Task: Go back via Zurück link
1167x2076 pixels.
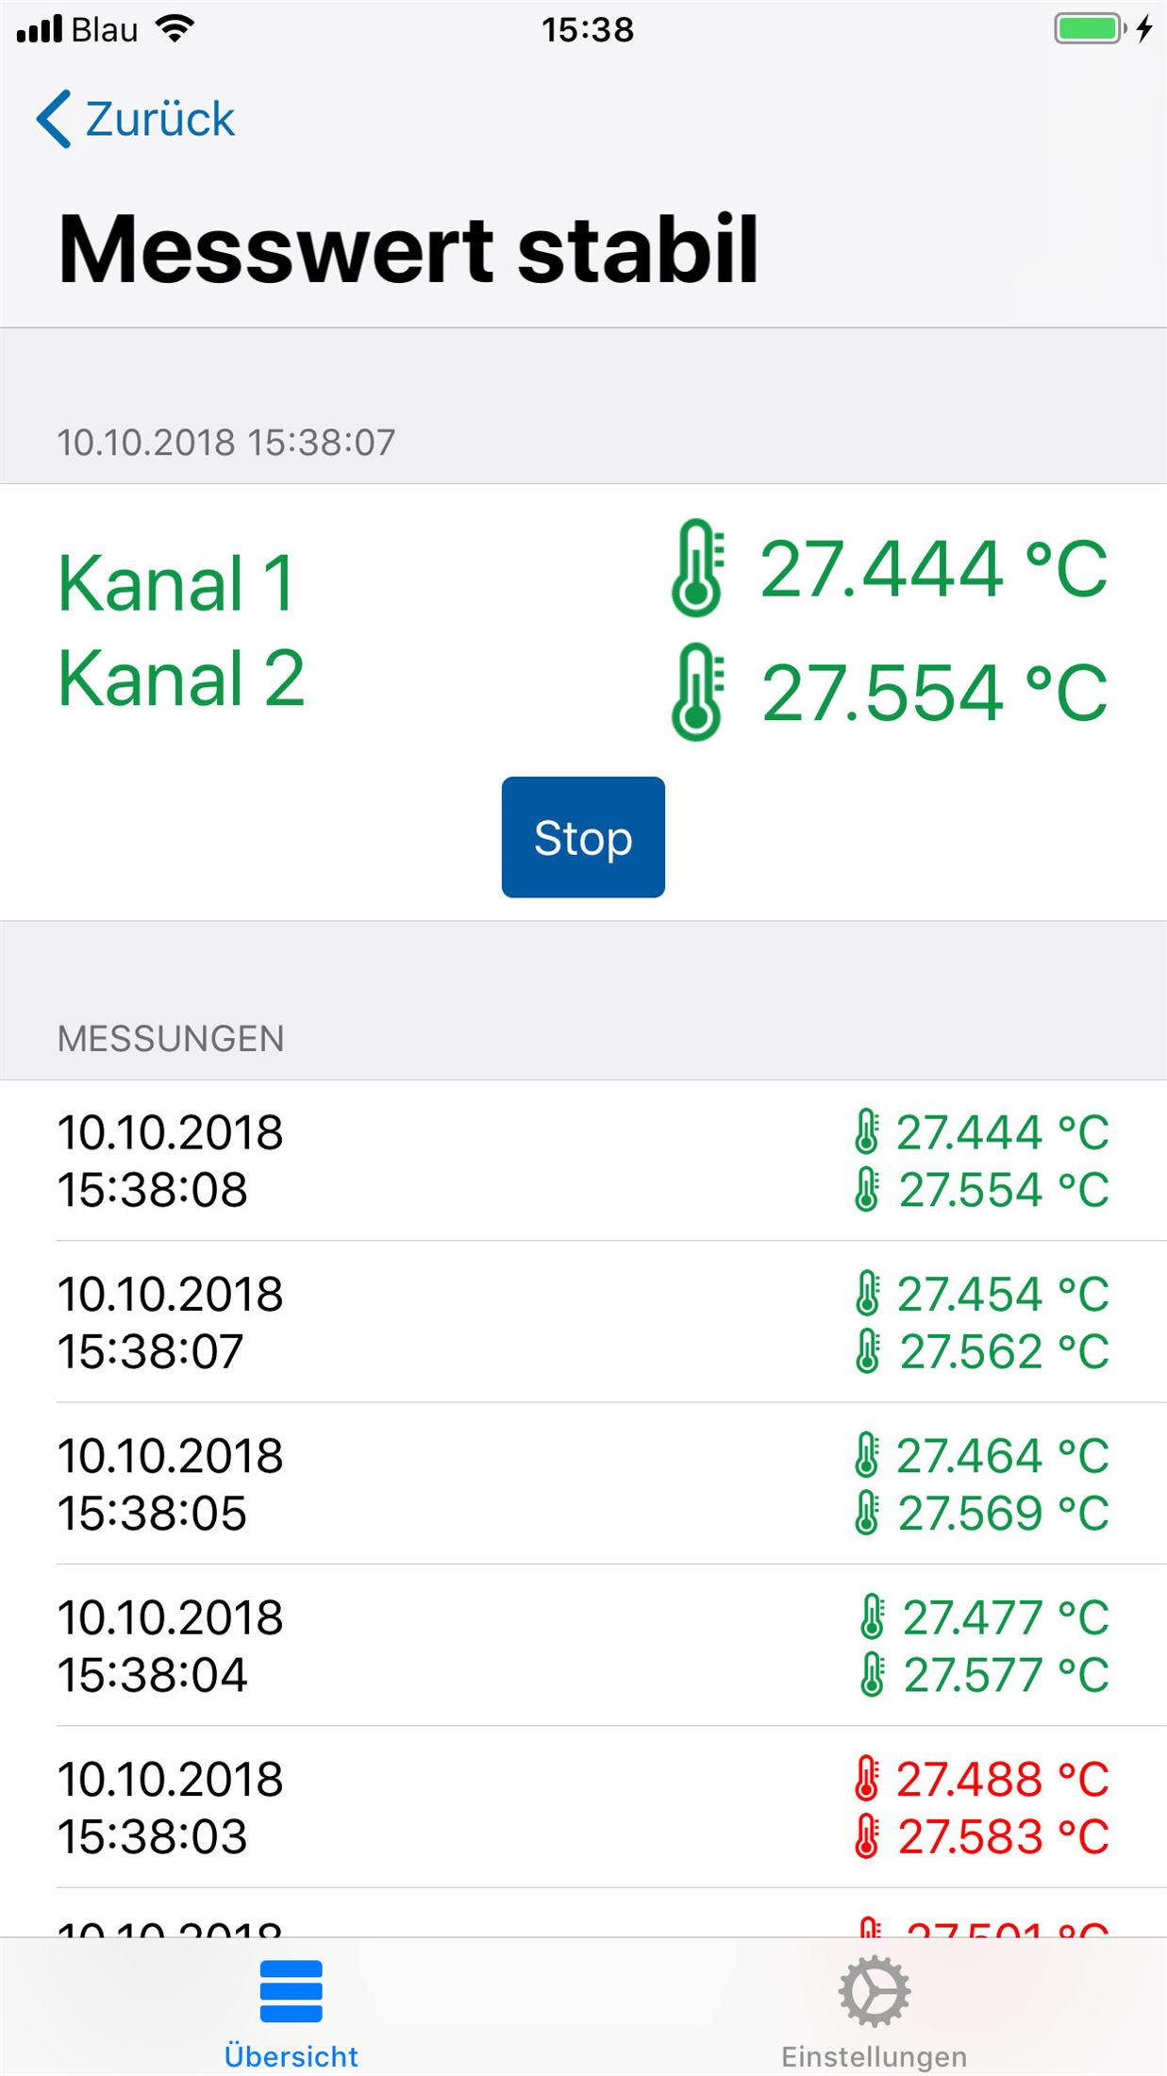Action: tap(159, 119)
